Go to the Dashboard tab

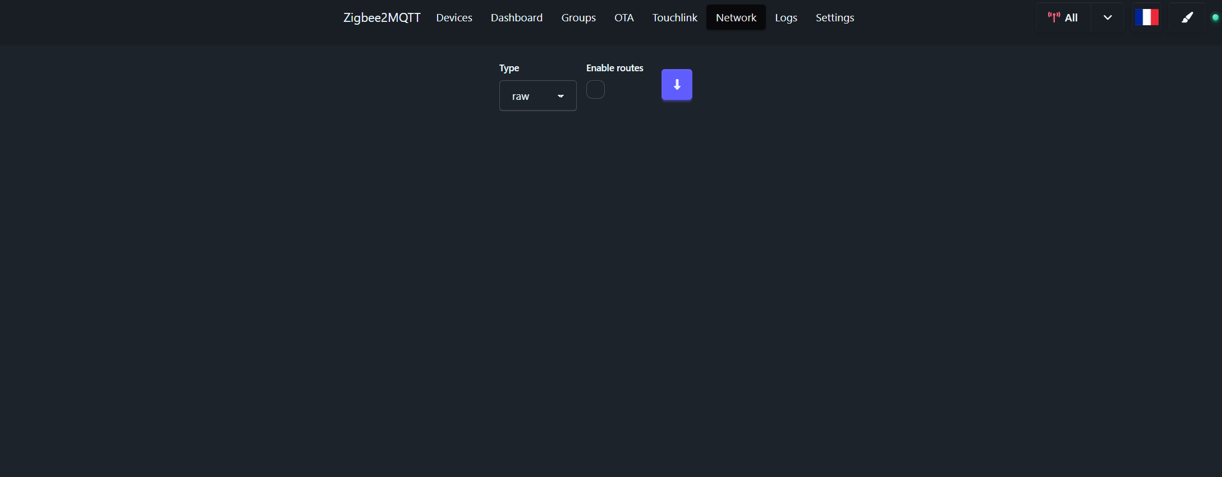click(516, 17)
